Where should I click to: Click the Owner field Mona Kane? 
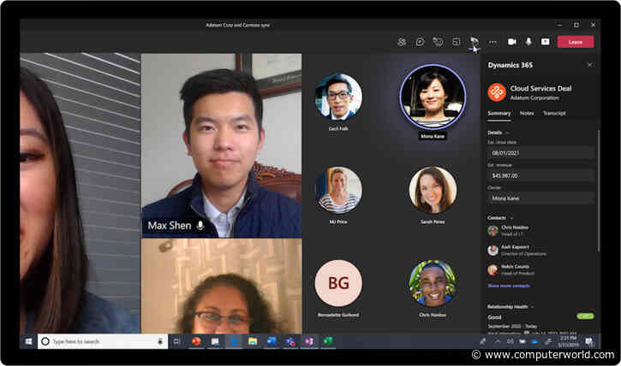pos(540,198)
